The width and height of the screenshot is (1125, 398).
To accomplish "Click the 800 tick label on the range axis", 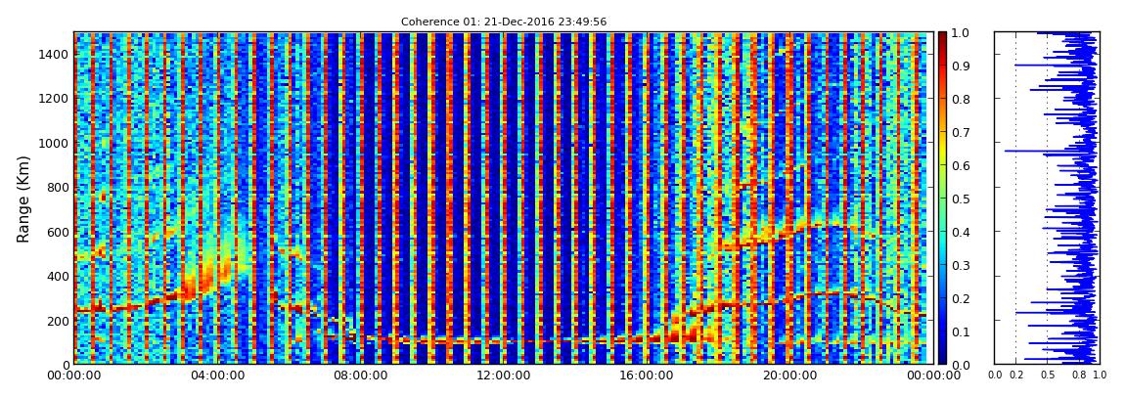I will pyautogui.click(x=58, y=187).
